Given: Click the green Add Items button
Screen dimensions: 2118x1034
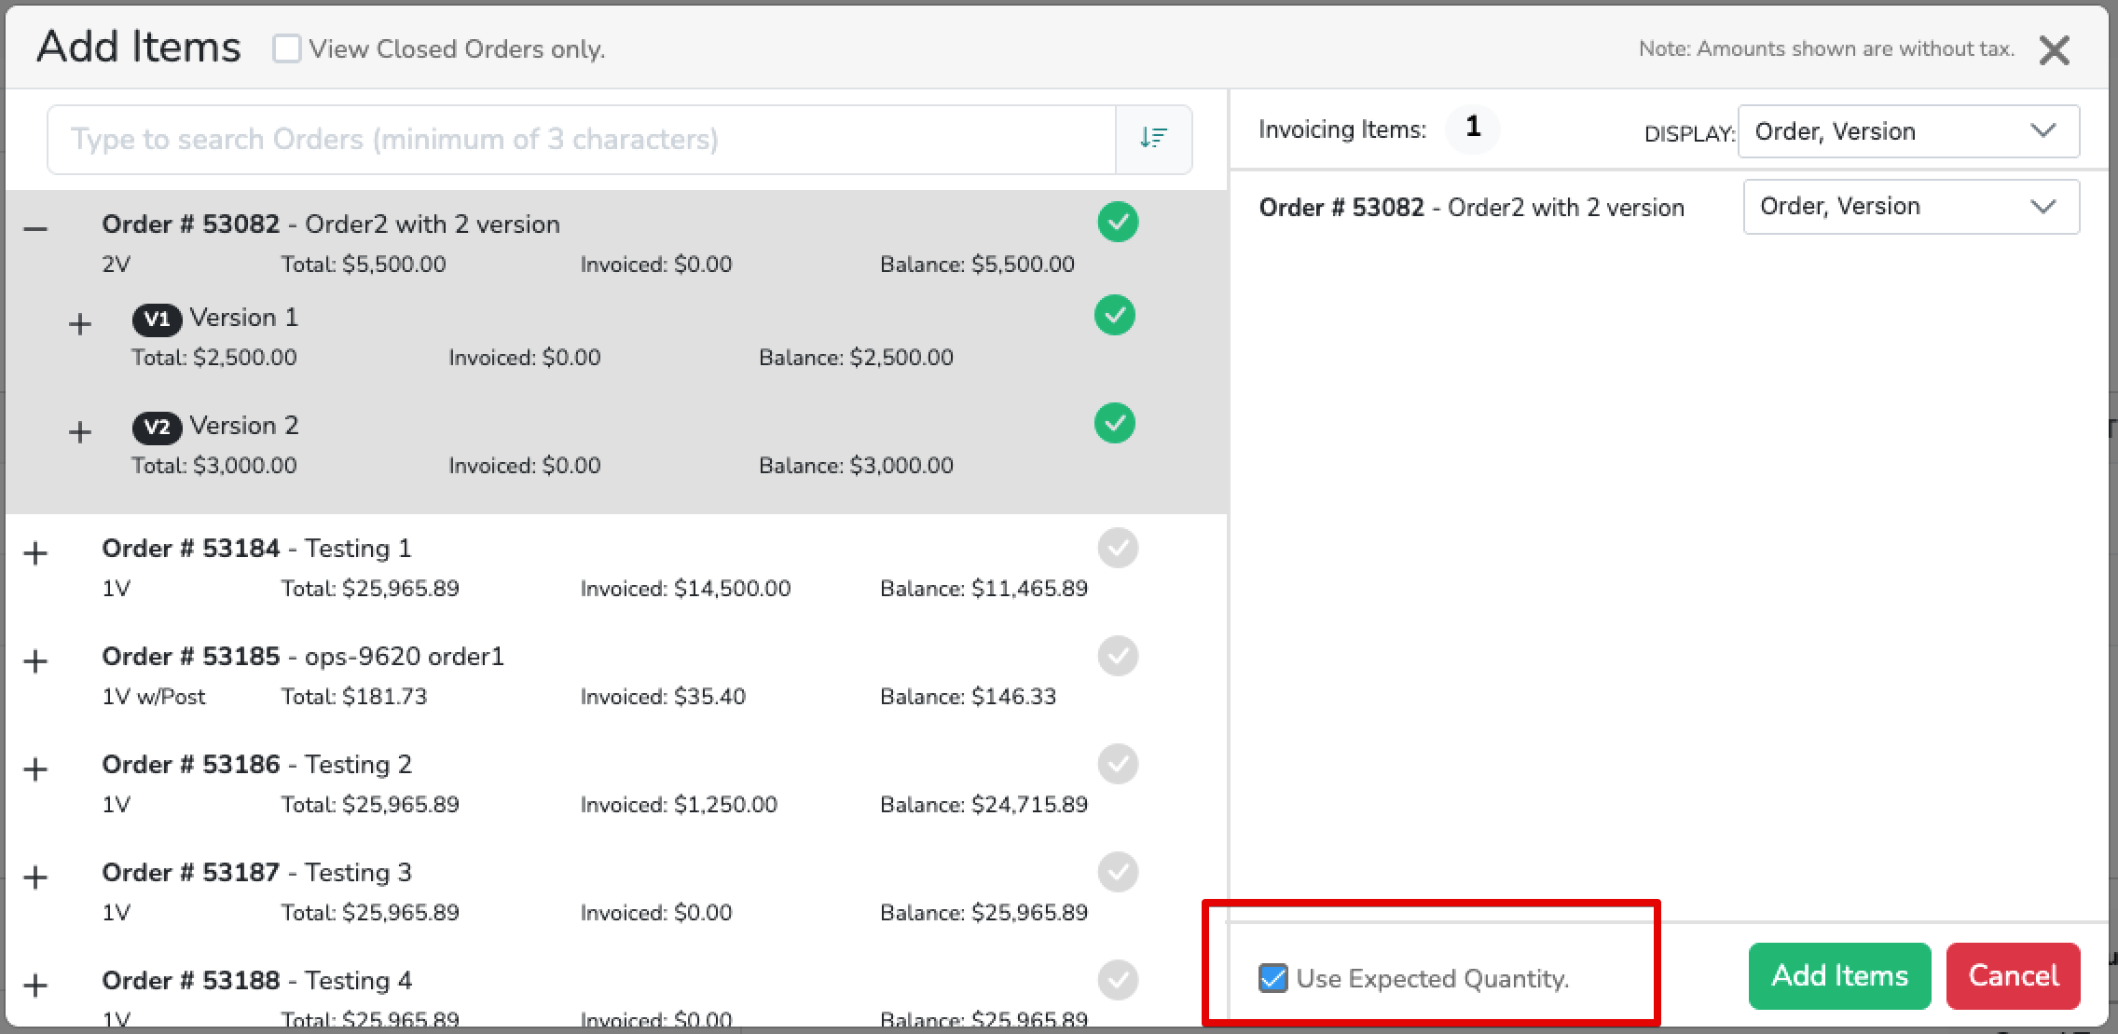Looking at the screenshot, I should click(1839, 976).
